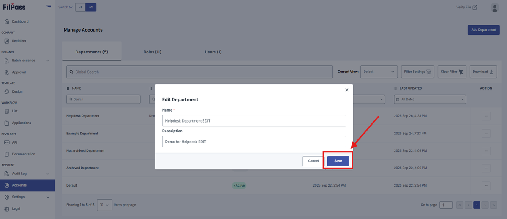The height and width of the screenshot is (219, 507).
Task: Open Verify File external link
Action: point(467,7)
